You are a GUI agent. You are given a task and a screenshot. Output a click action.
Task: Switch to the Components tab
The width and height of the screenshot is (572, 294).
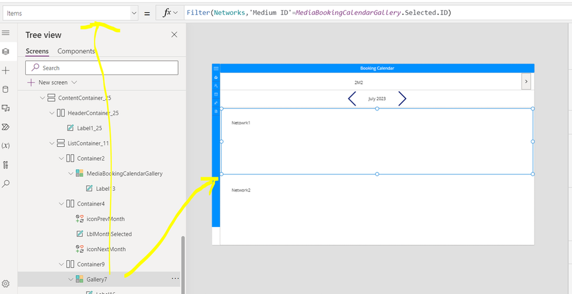click(x=76, y=51)
